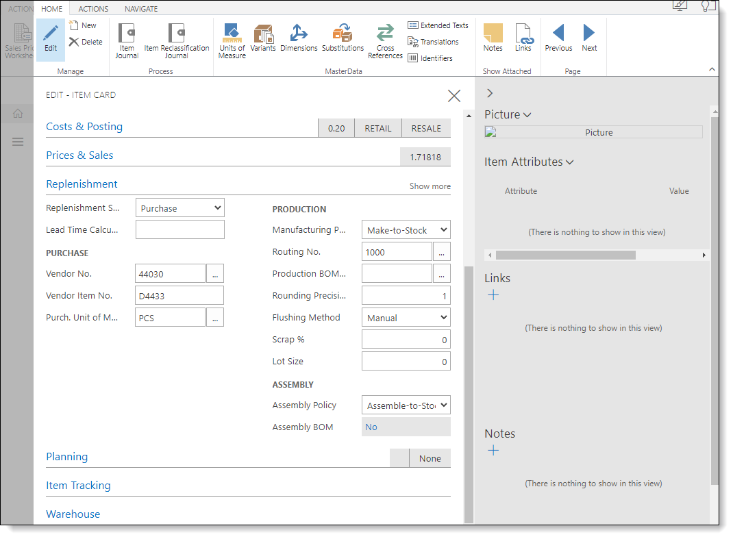Show attached Notes
The width and height of the screenshot is (733, 539).
click(493, 38)
